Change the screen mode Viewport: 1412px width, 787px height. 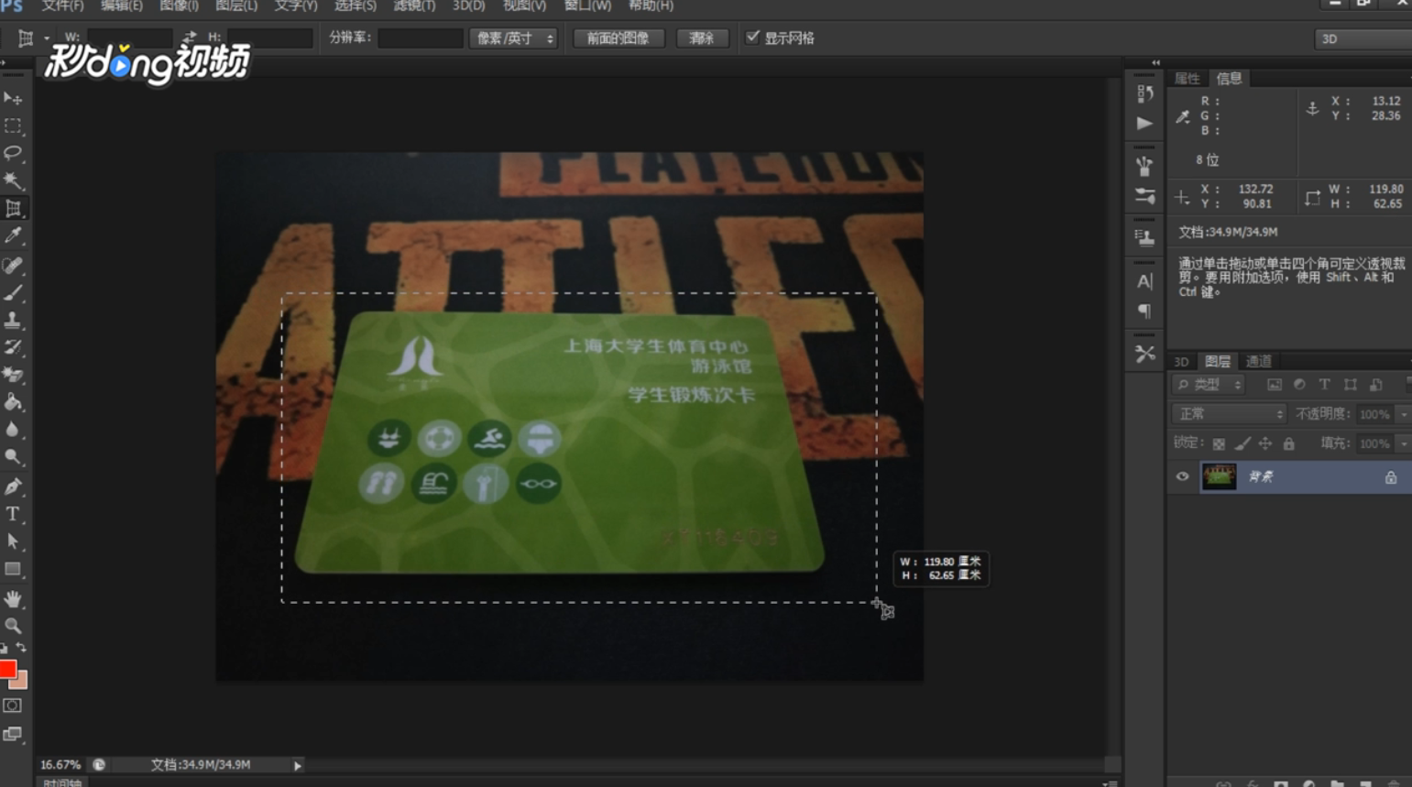click(12, 734)
